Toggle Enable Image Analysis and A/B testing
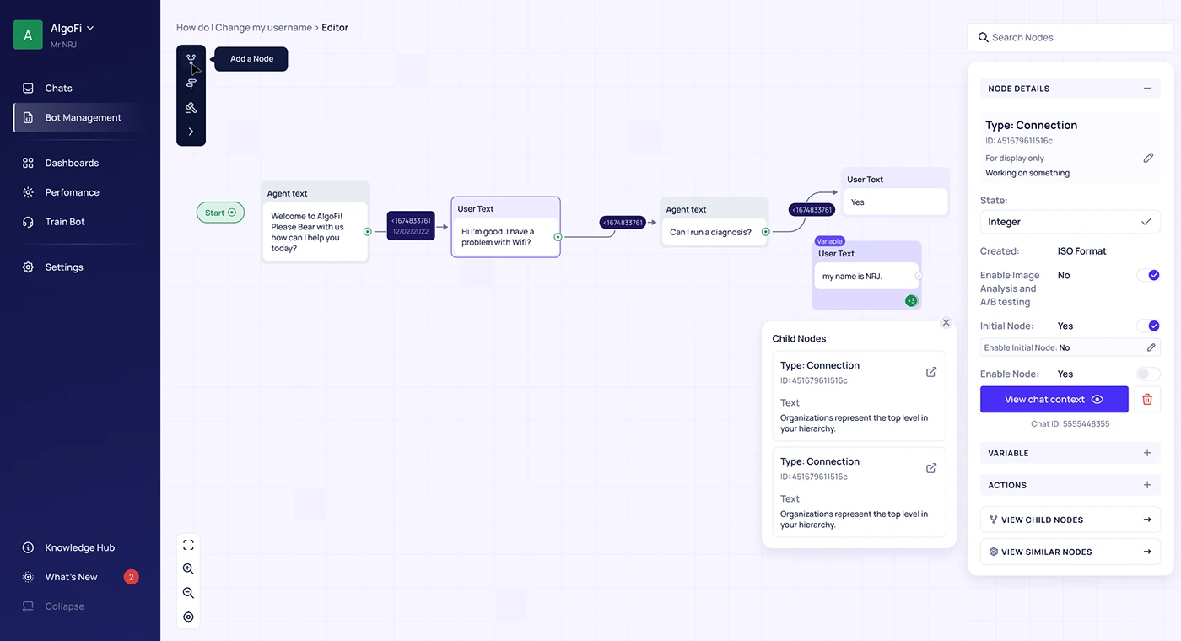The height and width of the screenshot is (641, 1181). [1148, 275]
